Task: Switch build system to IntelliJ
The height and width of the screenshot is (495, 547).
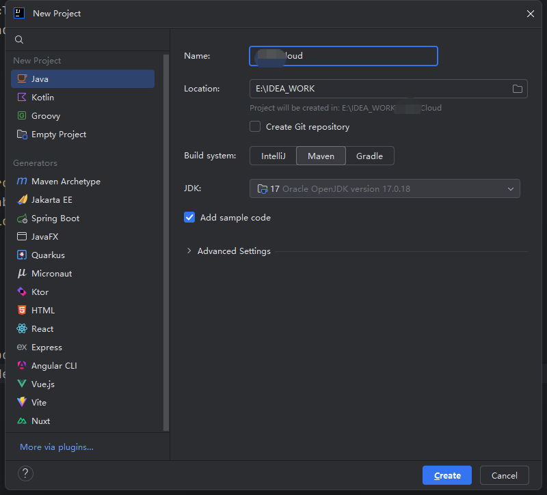Action: pos(273,156)
